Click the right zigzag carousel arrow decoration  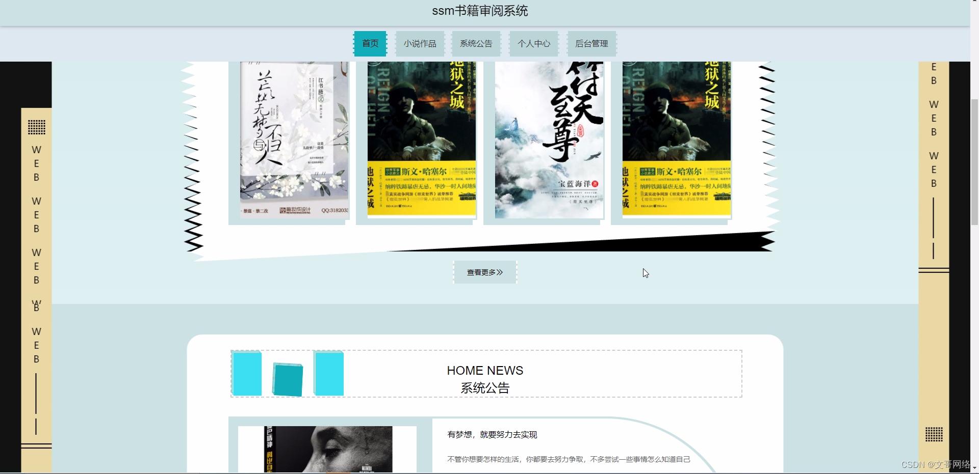(x=765, y=153)
